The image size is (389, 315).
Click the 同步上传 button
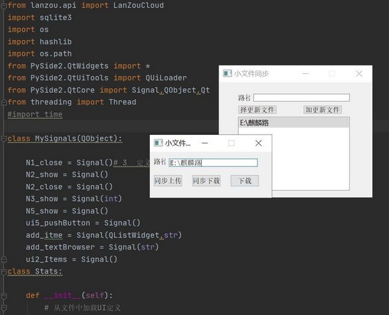point(168,181)
